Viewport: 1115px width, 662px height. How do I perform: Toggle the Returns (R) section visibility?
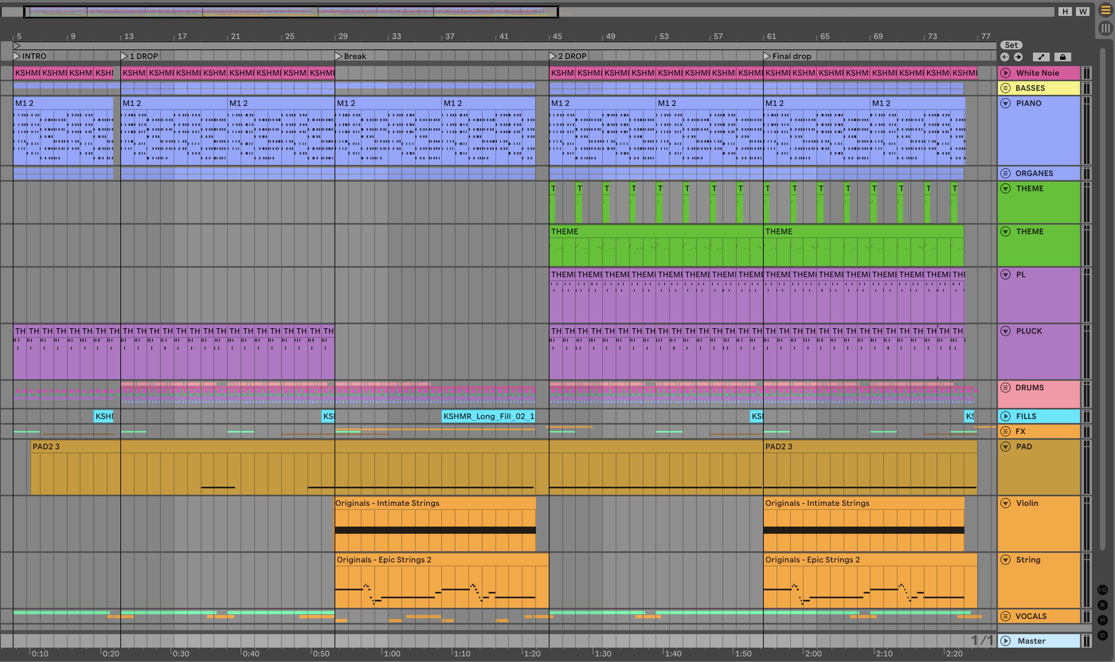click(x=1103, y=605)
